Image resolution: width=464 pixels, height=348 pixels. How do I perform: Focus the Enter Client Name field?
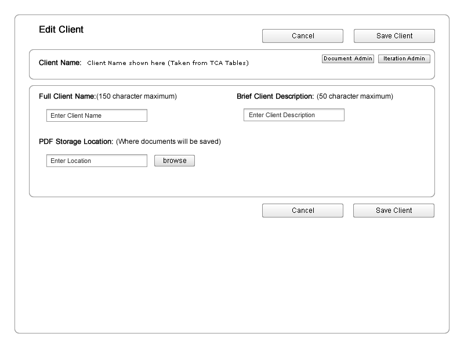click(96, 115)
